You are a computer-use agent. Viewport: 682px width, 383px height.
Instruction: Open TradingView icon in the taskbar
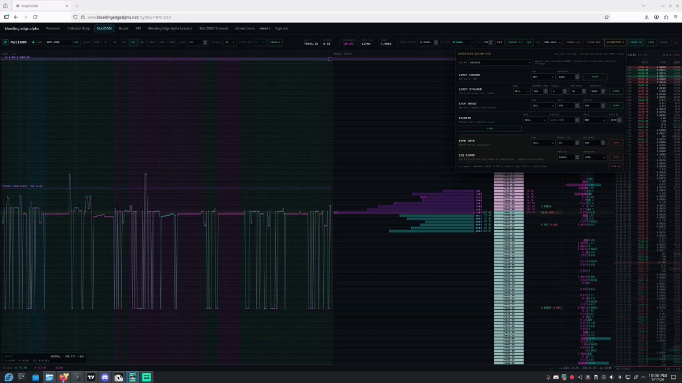[91, 377]
